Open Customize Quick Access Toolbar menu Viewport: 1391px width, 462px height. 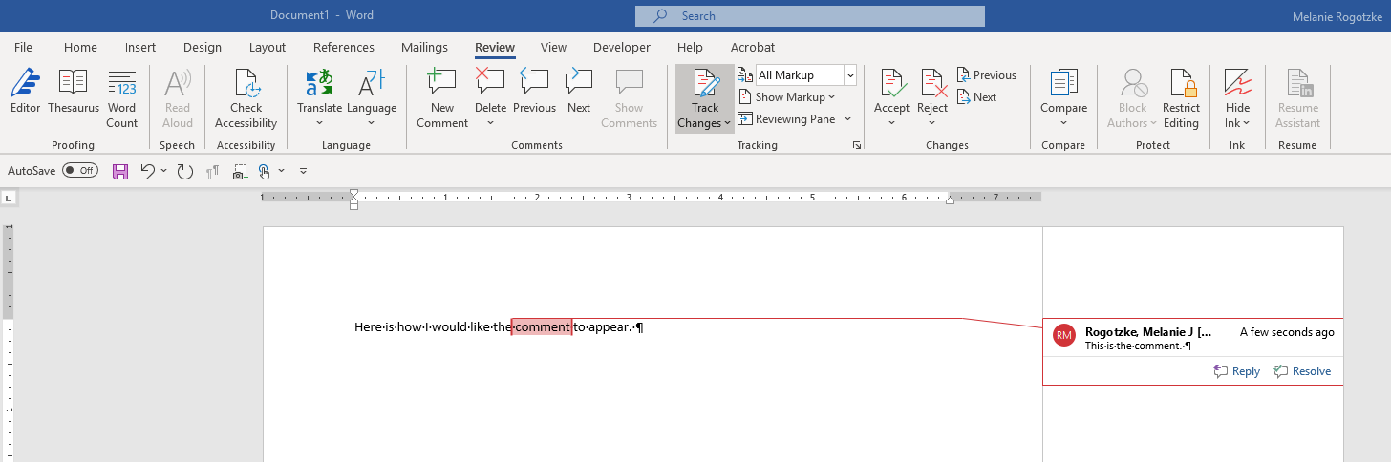304,171
